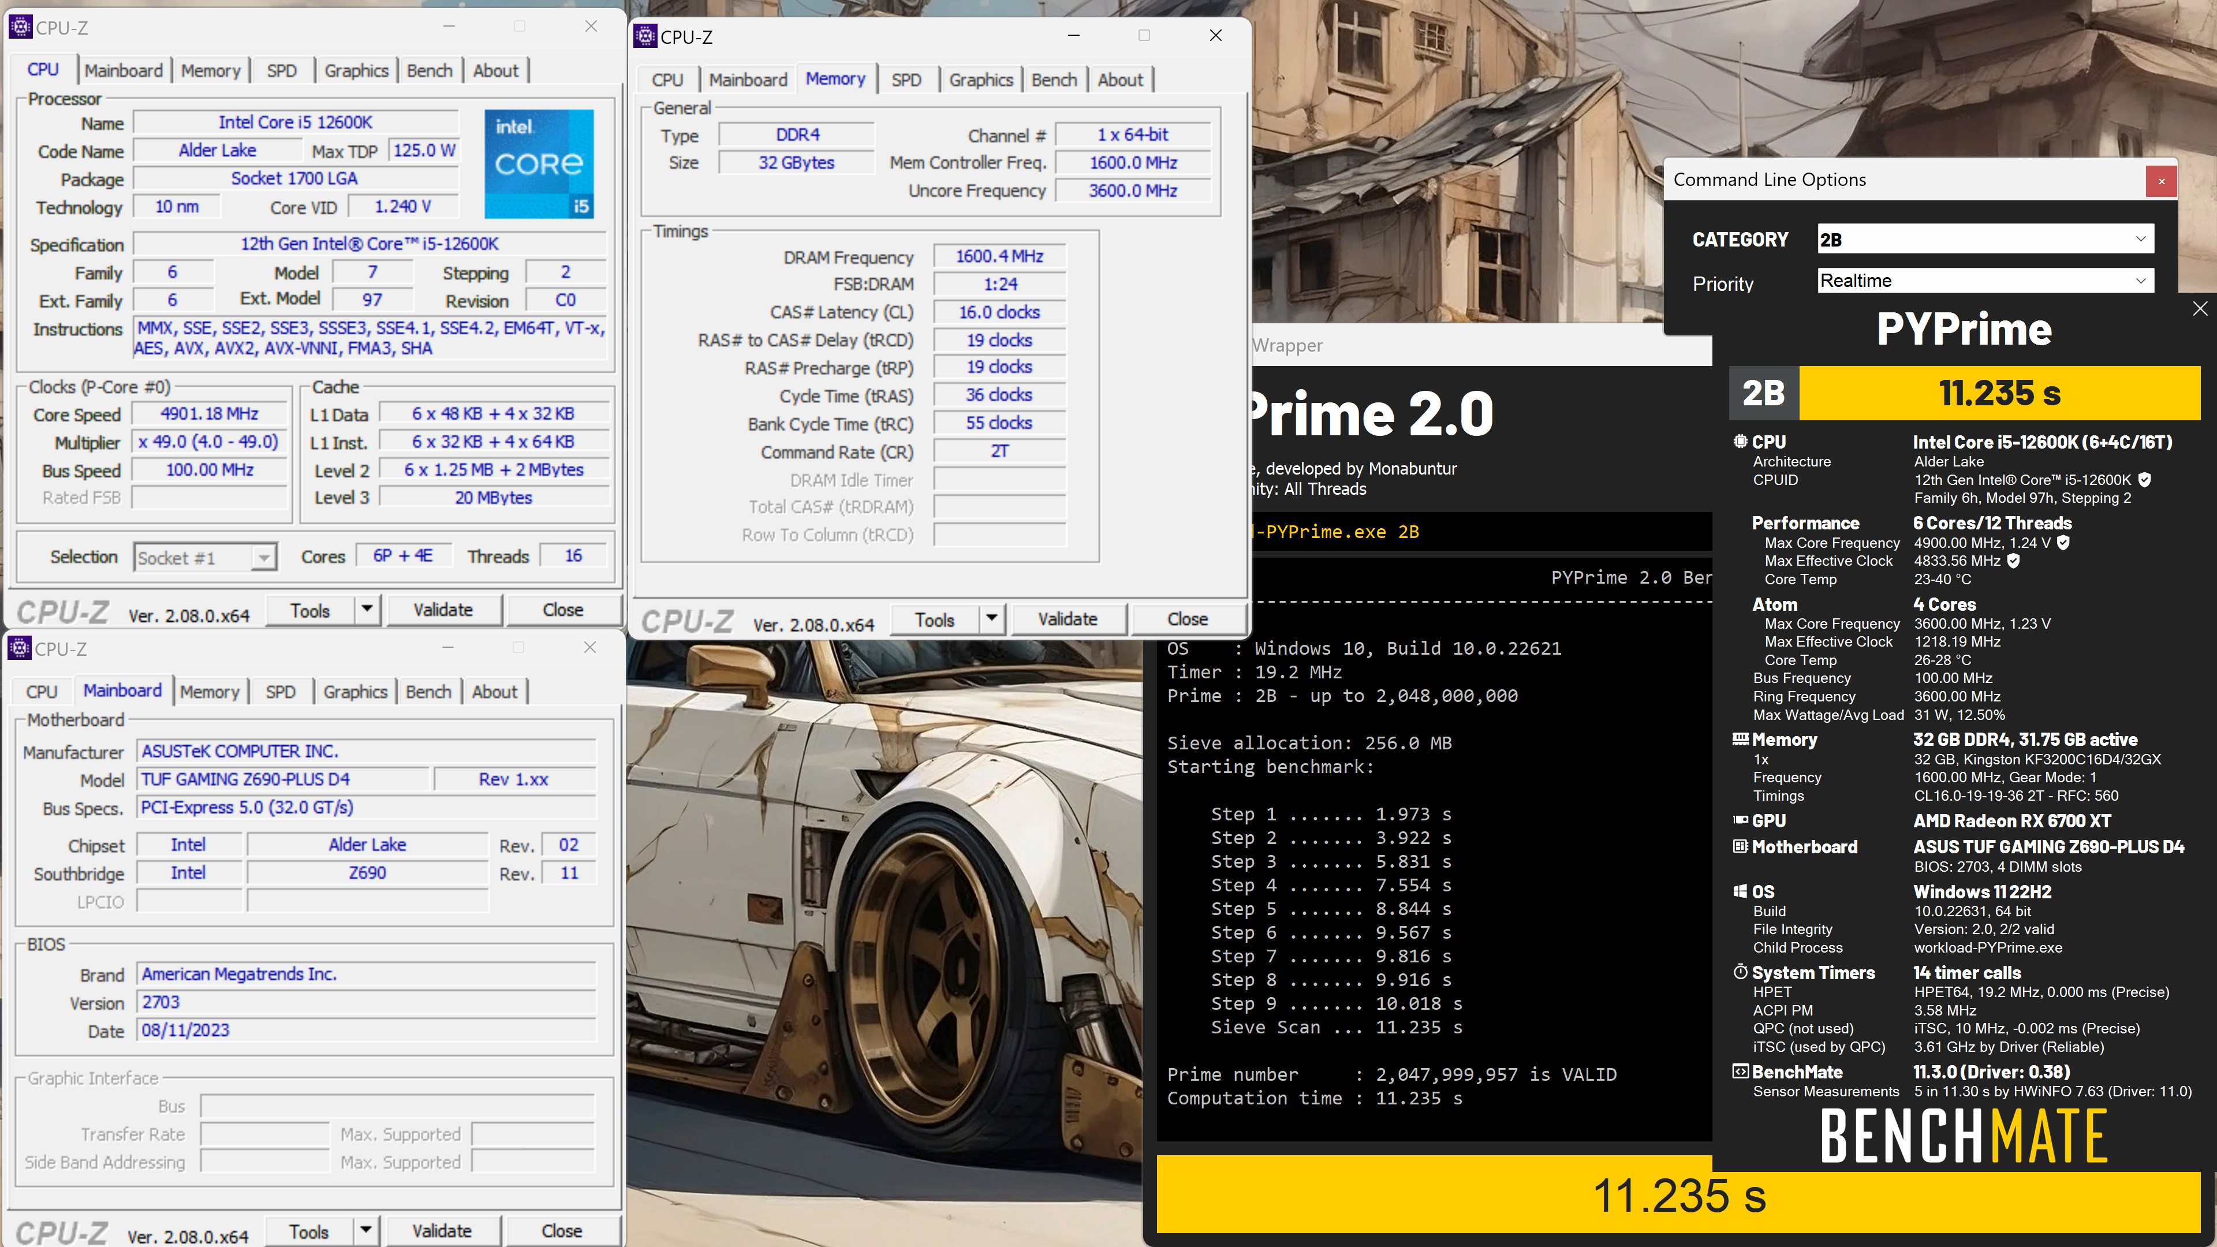Click the CPU-Z app icon in the CPU window title bar
Viewport: 2217px width, 1247px height.
(21, 27)
